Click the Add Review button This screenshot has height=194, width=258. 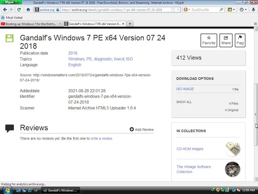[142, 130]
